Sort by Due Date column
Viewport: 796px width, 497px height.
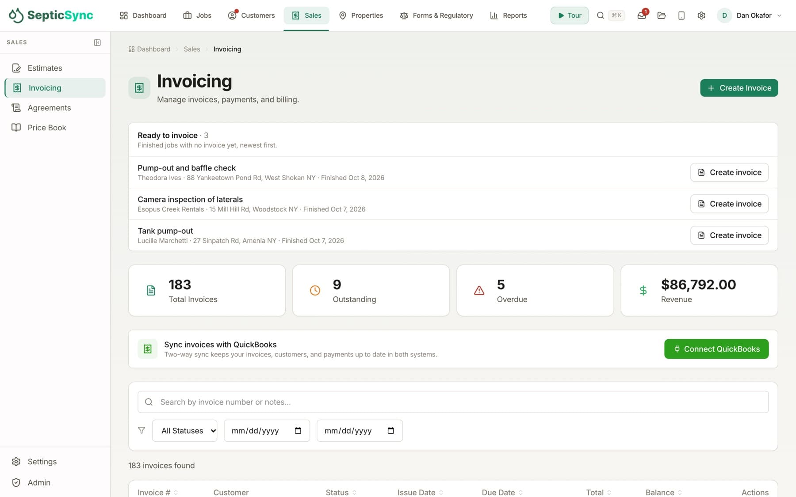pyautogui.click(x=502, y=492)
